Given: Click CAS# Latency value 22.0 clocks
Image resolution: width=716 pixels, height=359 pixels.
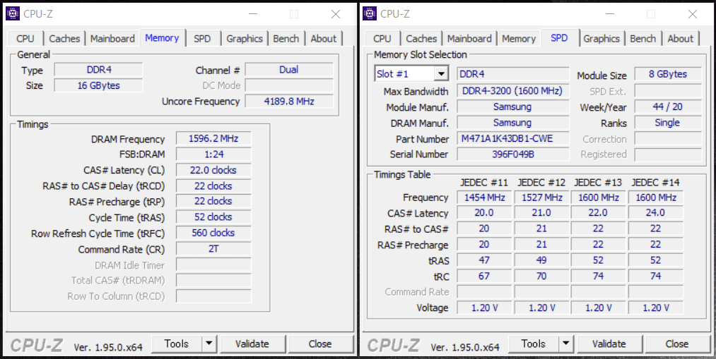Looking at the screenshot, I should coord(213,171).
